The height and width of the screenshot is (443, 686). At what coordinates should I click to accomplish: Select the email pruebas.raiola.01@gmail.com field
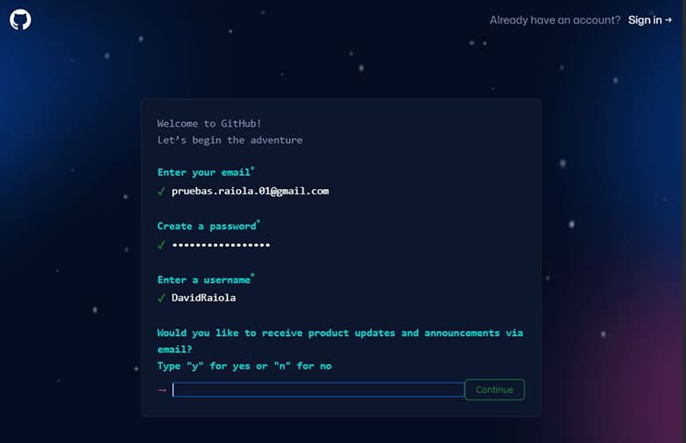(251, 191)
